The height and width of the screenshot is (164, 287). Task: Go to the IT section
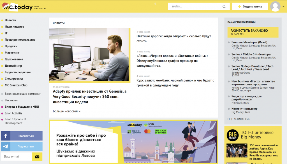click(6, 33)
